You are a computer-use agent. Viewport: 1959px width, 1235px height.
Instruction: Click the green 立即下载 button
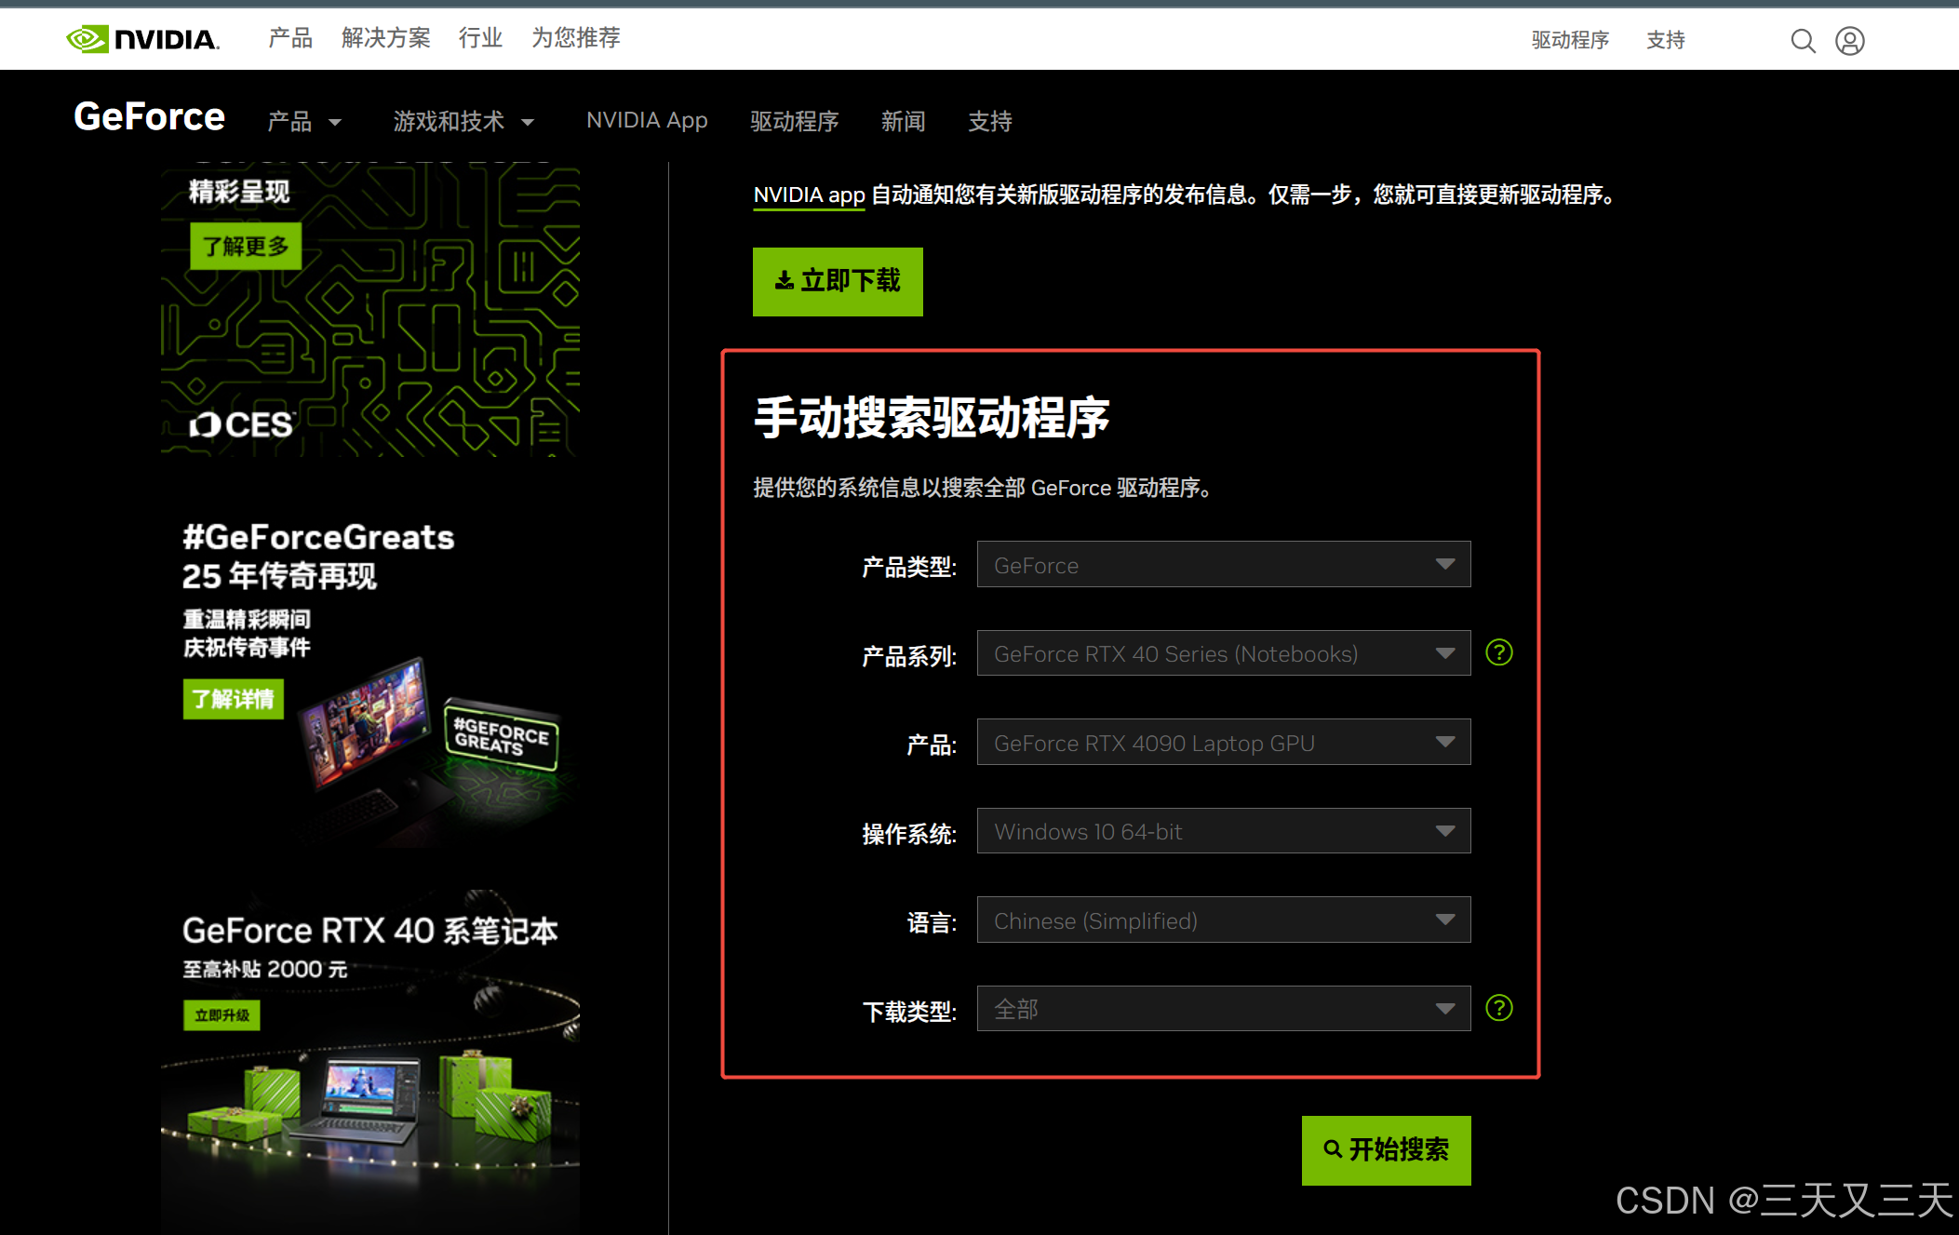coord(837,281)
